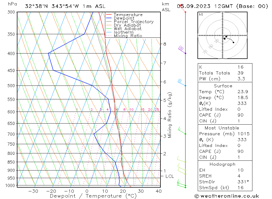Click the LCL level marker label
Image resolution: width=272 pixels, height=199 pixels.
(169, 176)
